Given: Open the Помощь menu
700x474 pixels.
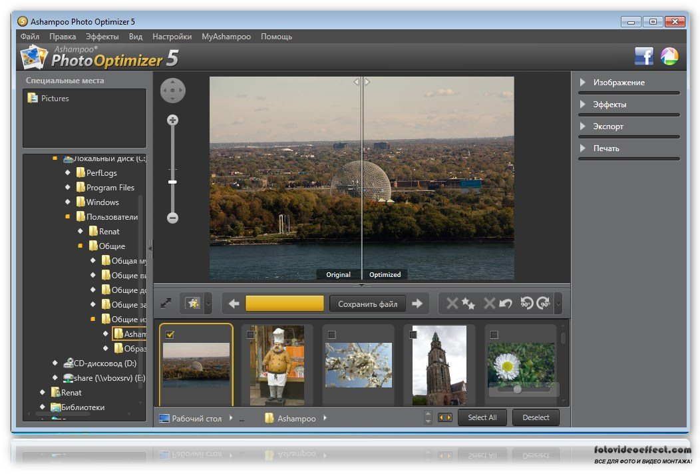Looking at the screenshot, I should [x=276, y=37].
